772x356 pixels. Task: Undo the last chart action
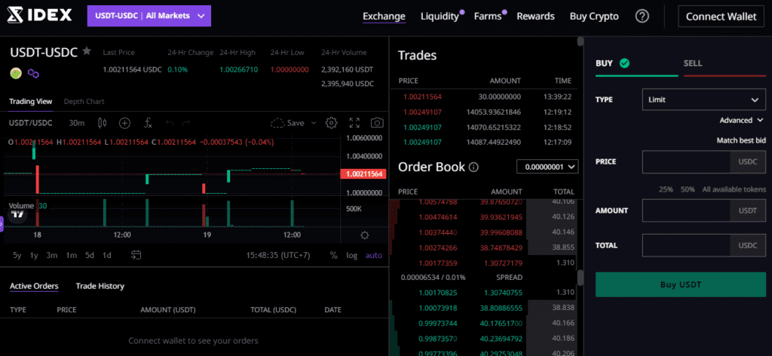(x=170, y=123)
